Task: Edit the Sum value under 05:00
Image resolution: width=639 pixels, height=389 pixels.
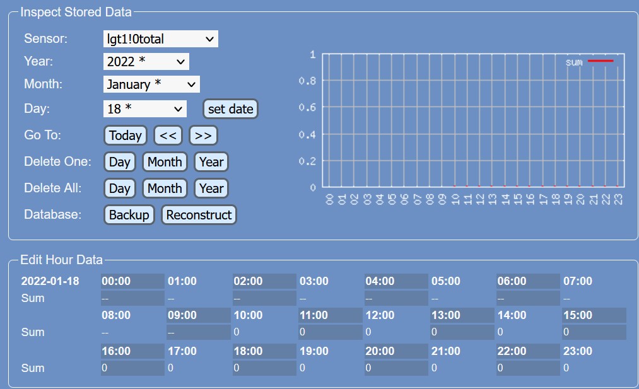Action: click(x=462, y=298)
